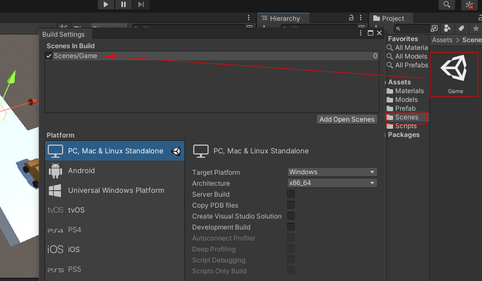Click the PS4 logo icon
The width and height of the screenshot is (482, 281).
(55, 231)
